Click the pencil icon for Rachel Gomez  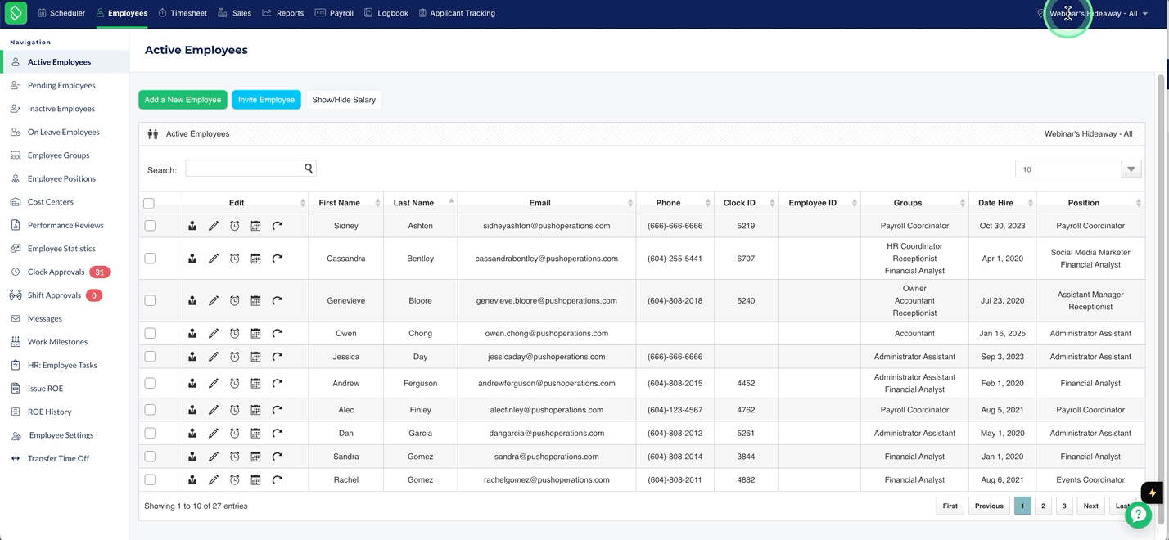(x=214, y=480)
